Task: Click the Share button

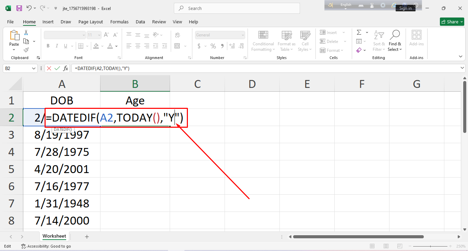Action: pos(452,22)
